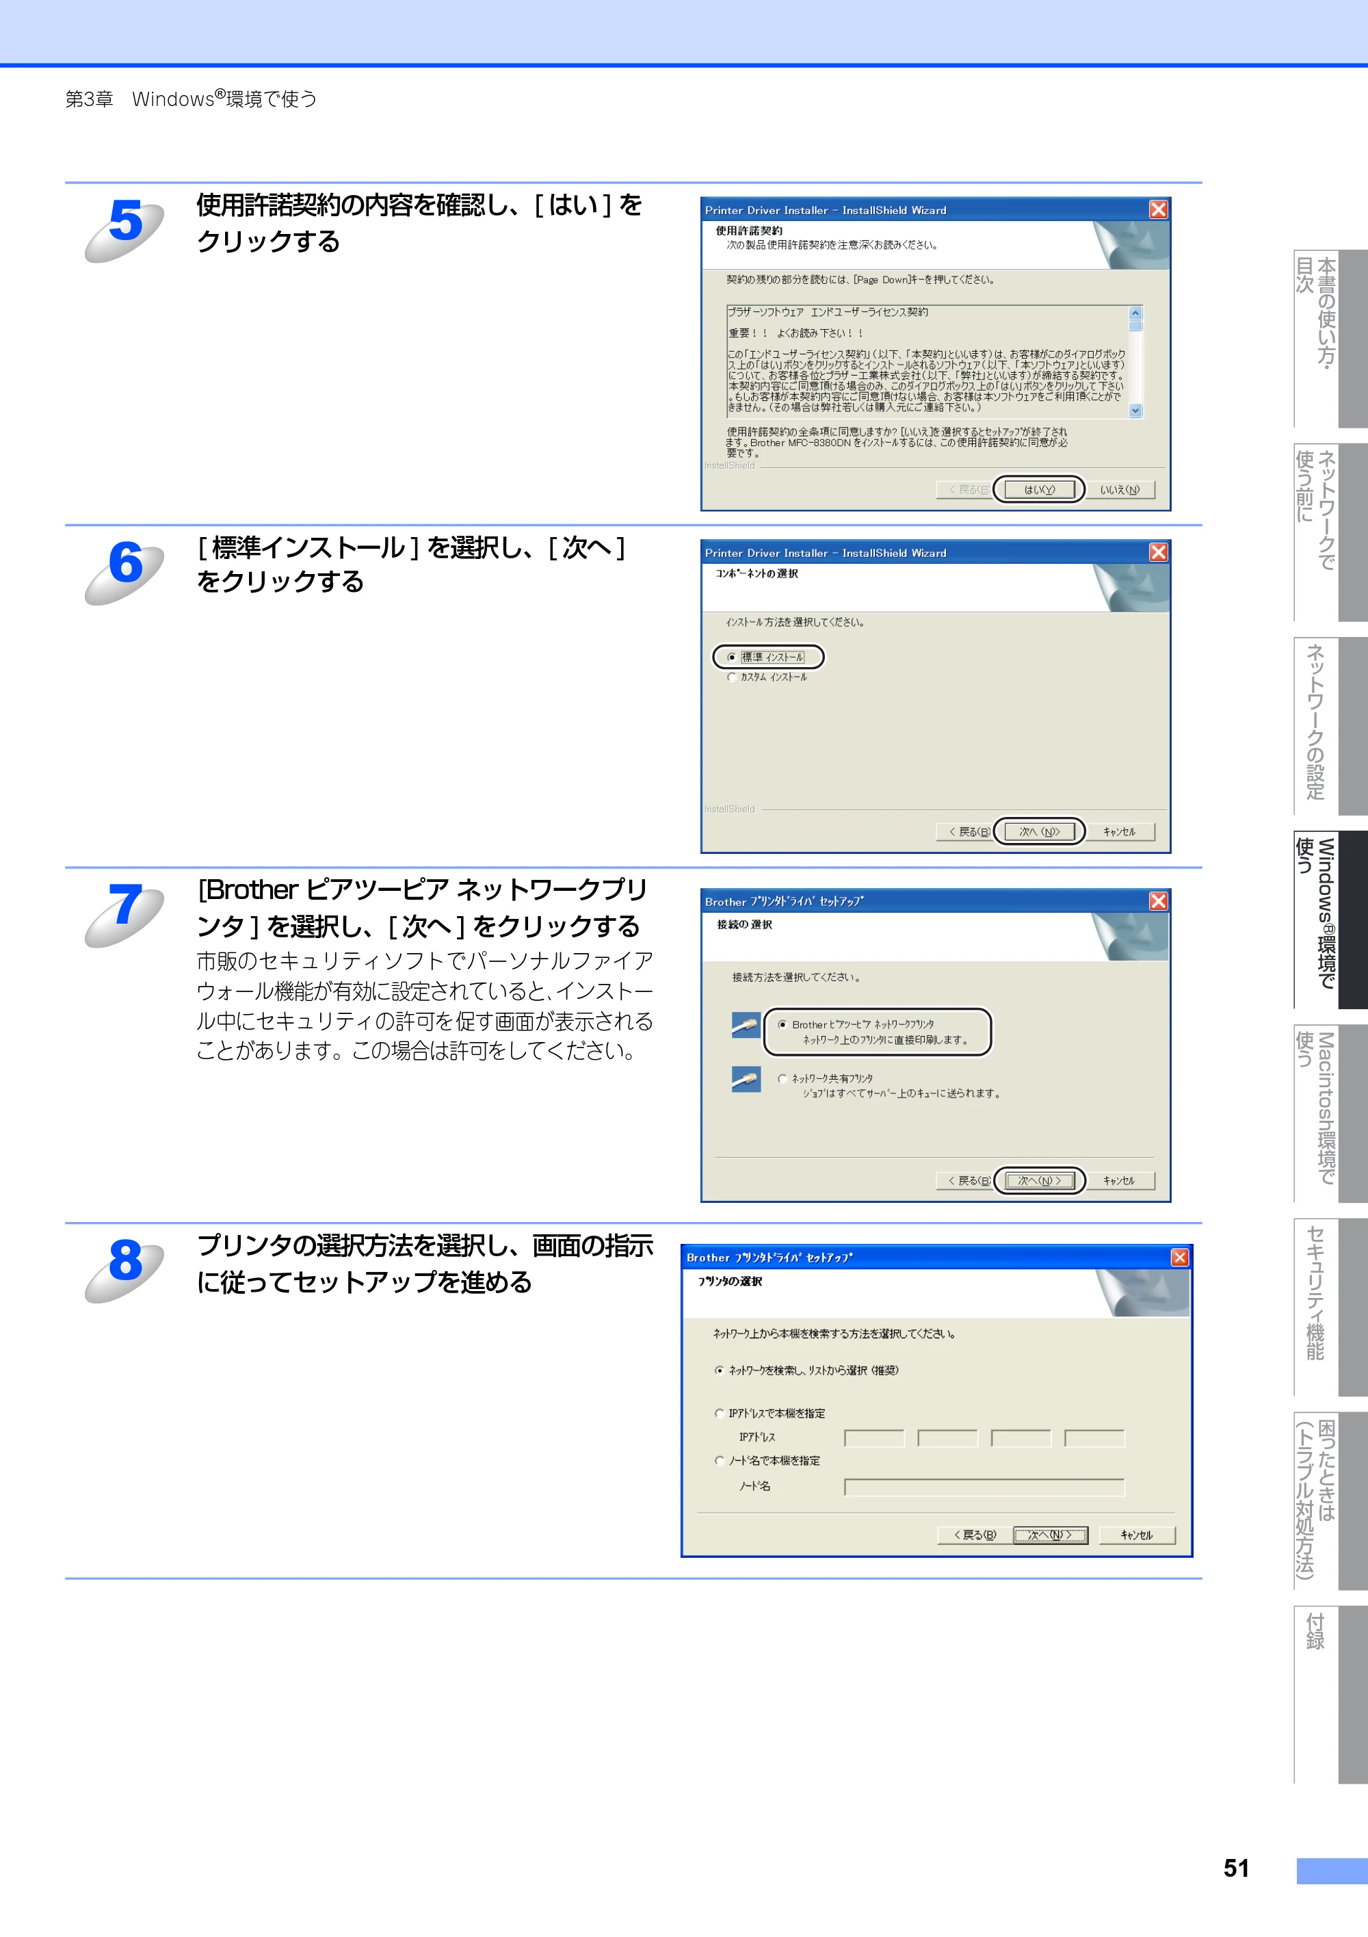Select Brother ピアツーピア ネットワークプリンタ radio
1368x1937 pixels.
point(782,1025)
